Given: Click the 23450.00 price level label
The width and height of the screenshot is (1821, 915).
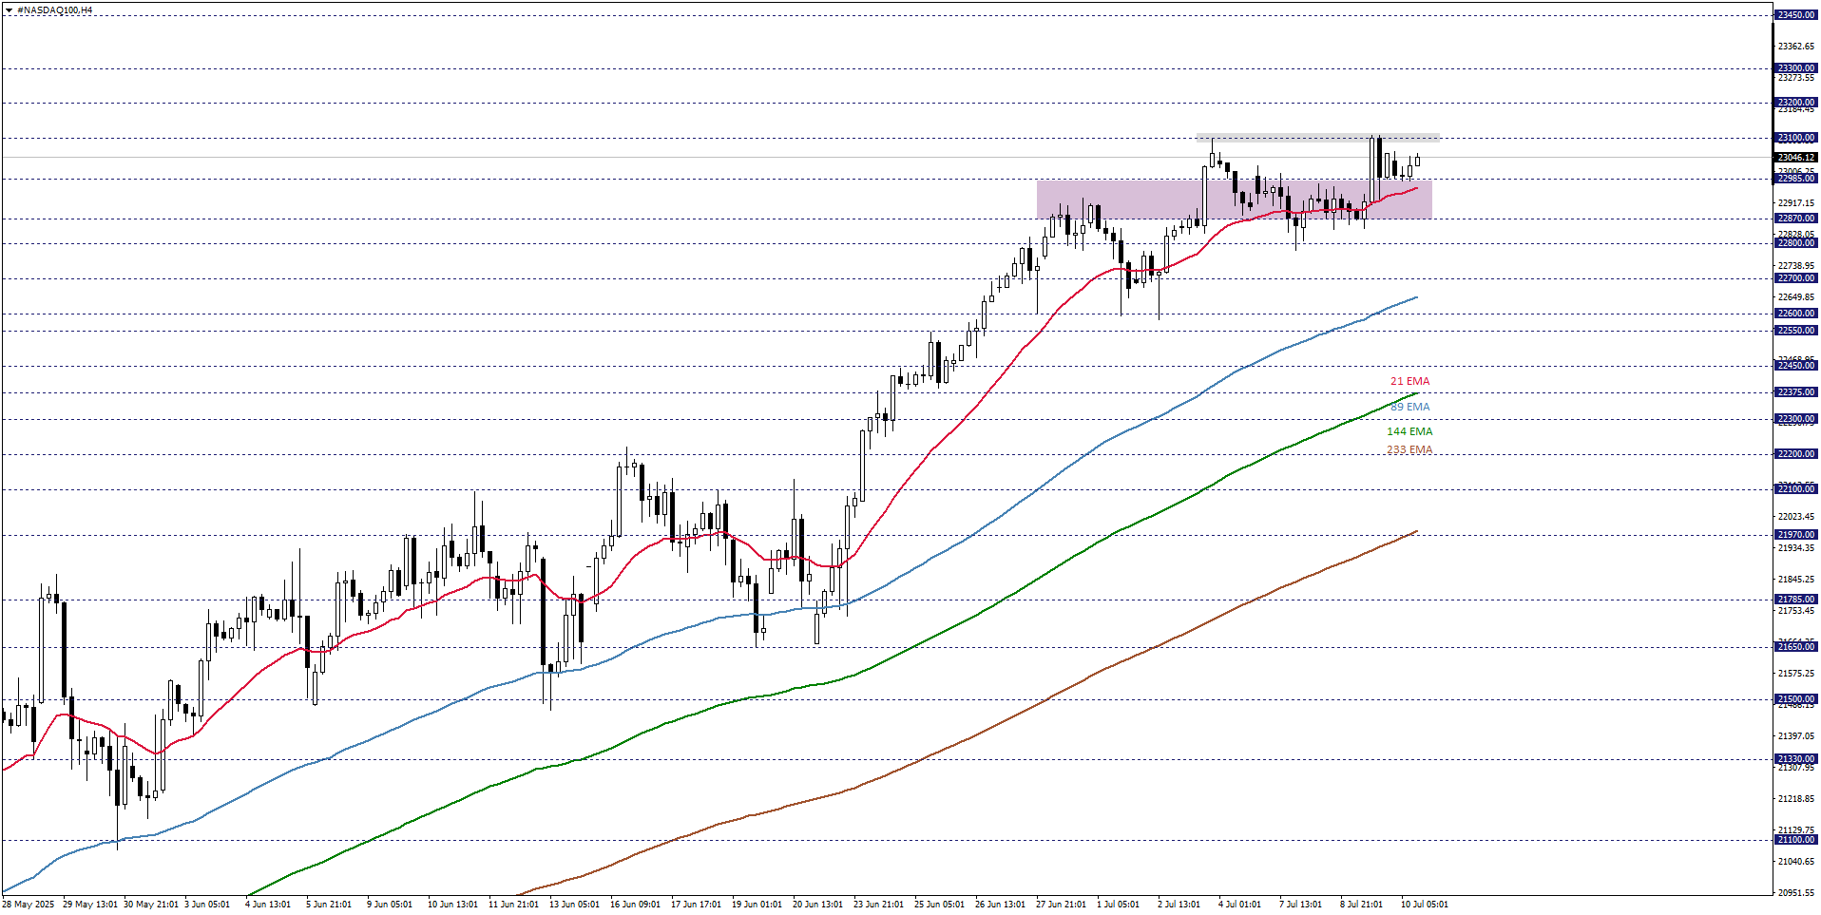Looking at the screenshot, I should click(1796, 15).
